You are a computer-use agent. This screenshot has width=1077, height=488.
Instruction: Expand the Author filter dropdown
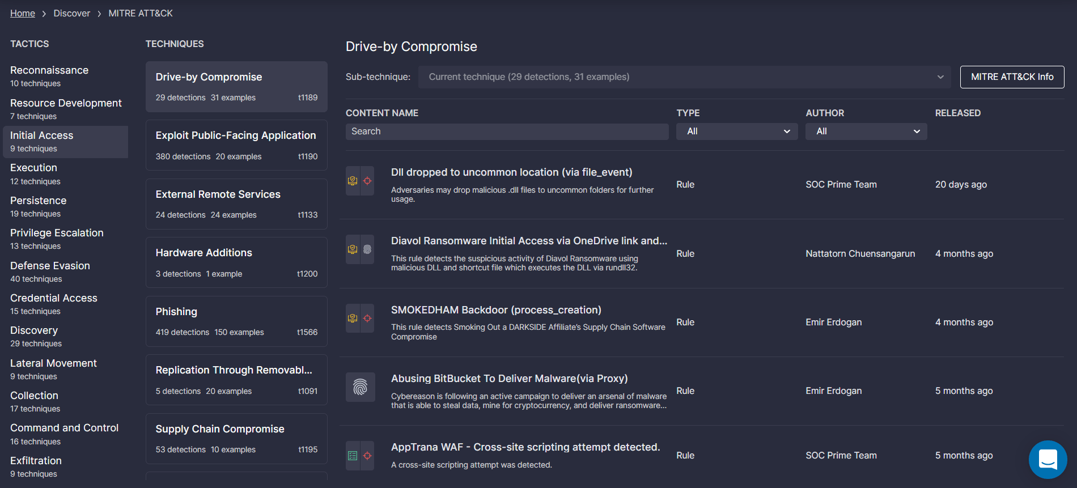click(x=866, y=131)
